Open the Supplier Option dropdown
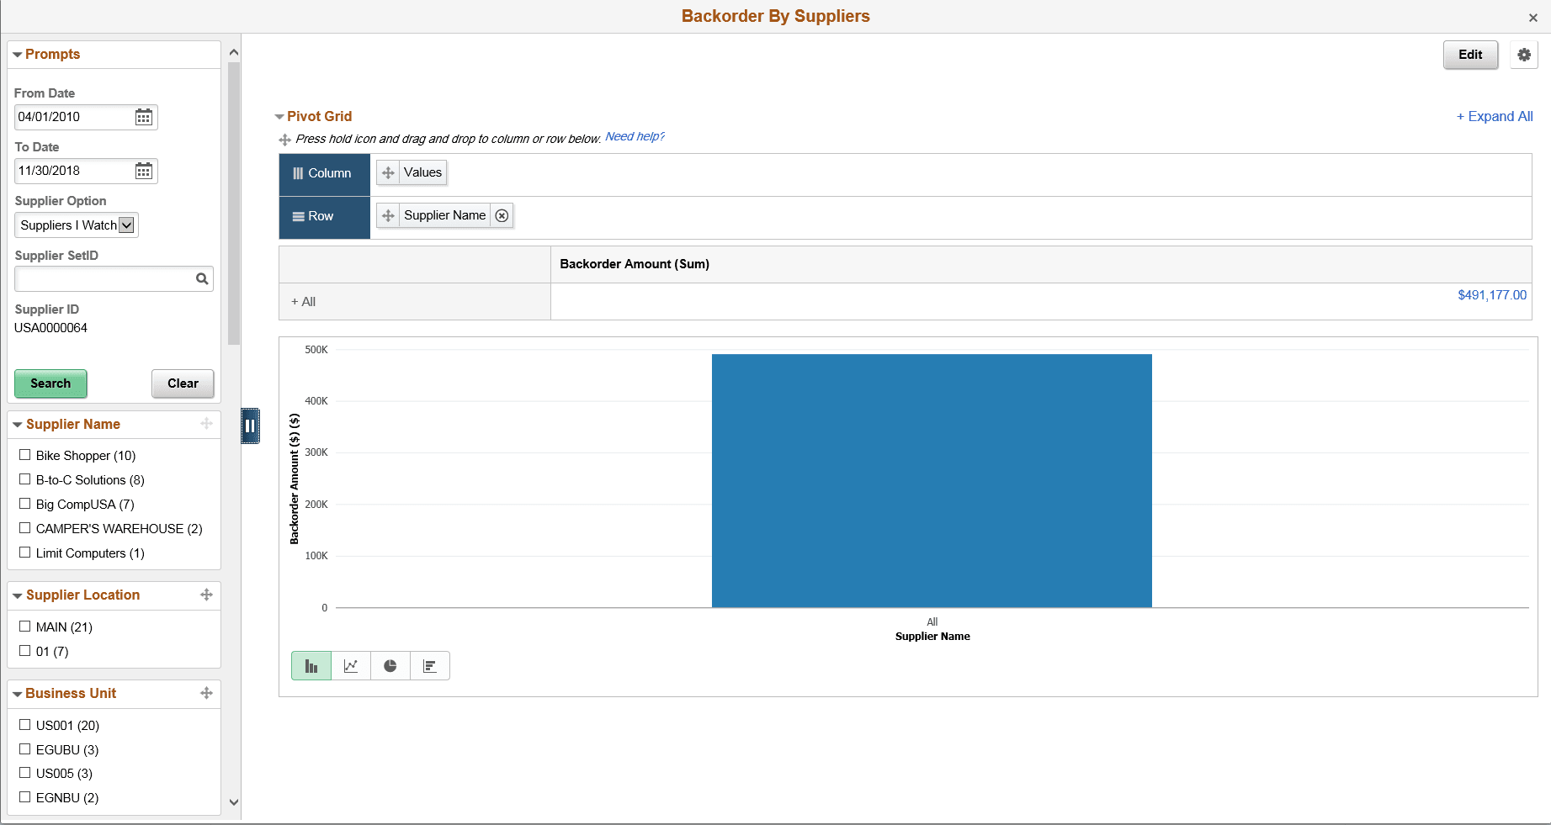Viewport: 1551px width, 825px height. [126, 225]
